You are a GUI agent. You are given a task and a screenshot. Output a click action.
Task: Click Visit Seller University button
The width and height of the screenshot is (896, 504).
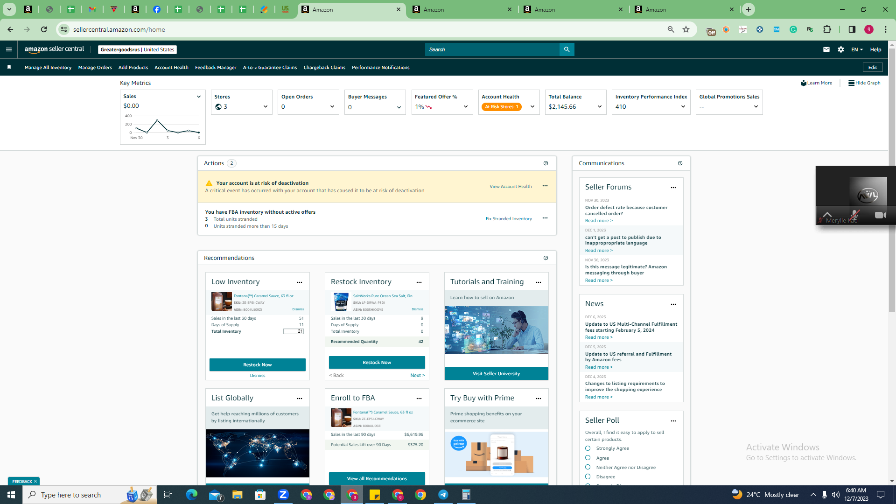pos(496,374)
